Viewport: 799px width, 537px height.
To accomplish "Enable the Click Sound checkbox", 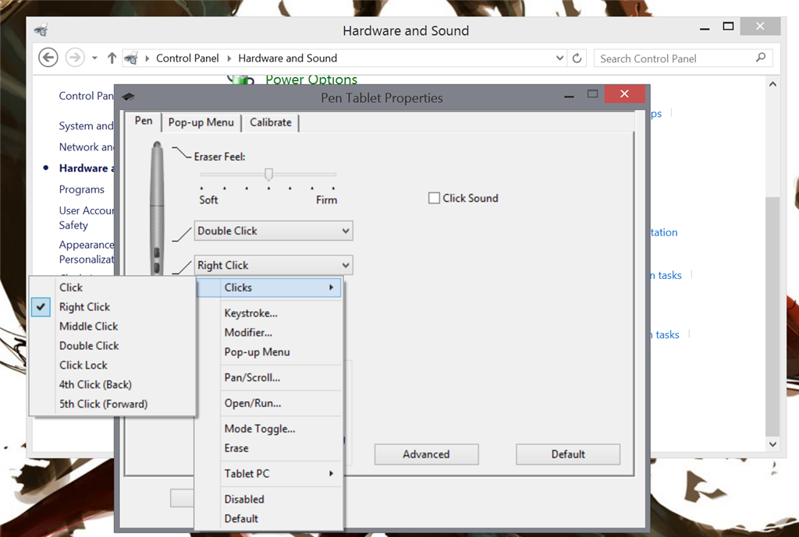I will (434, 198).
